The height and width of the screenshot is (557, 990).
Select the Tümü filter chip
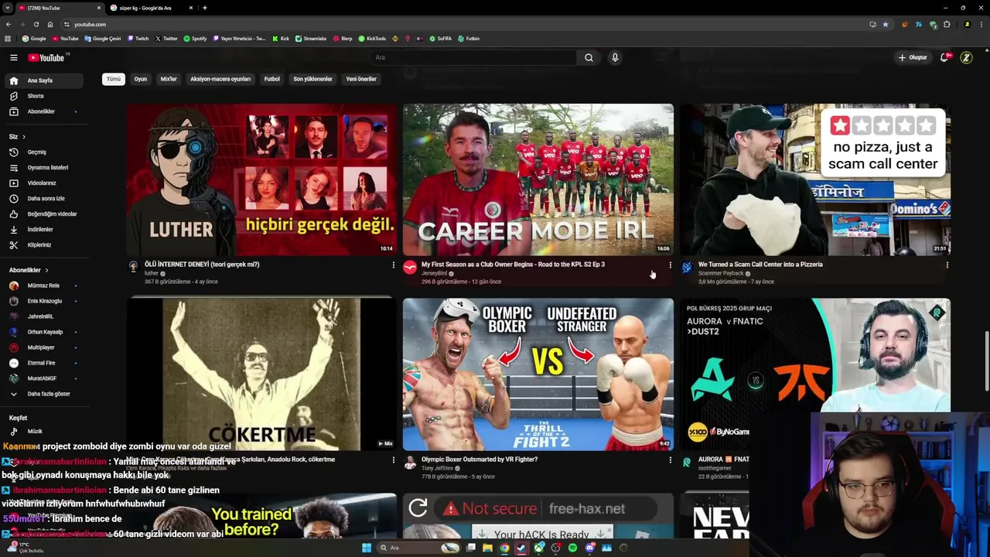114,79
